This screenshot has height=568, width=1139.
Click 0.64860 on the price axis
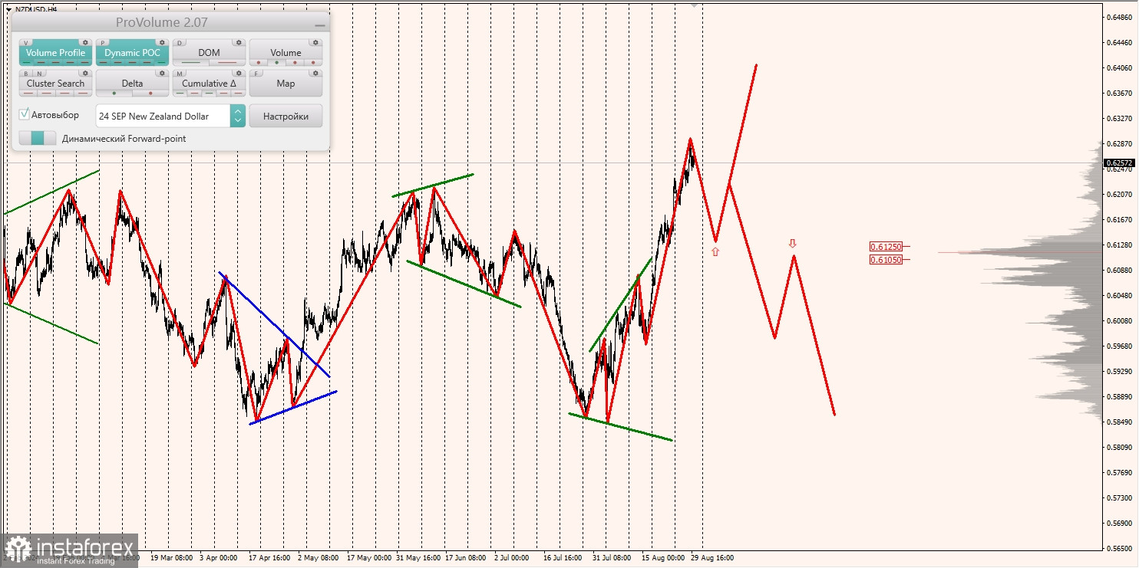click(x=1118, y=17)
